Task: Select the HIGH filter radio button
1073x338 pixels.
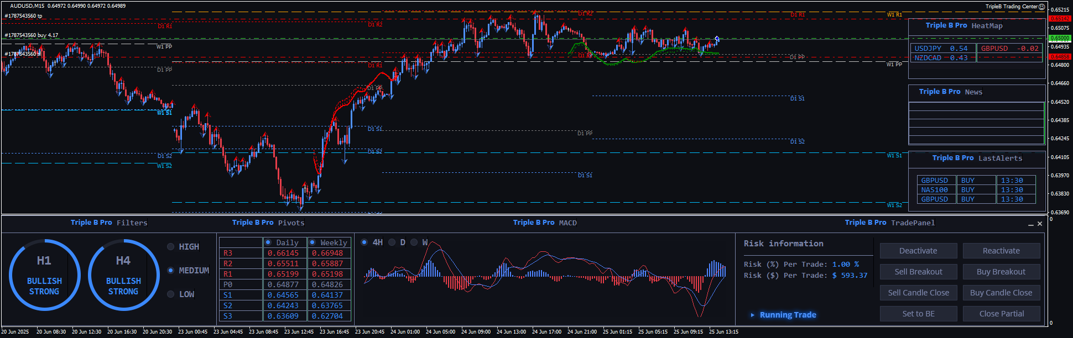Action: click(x=171, y=247)
